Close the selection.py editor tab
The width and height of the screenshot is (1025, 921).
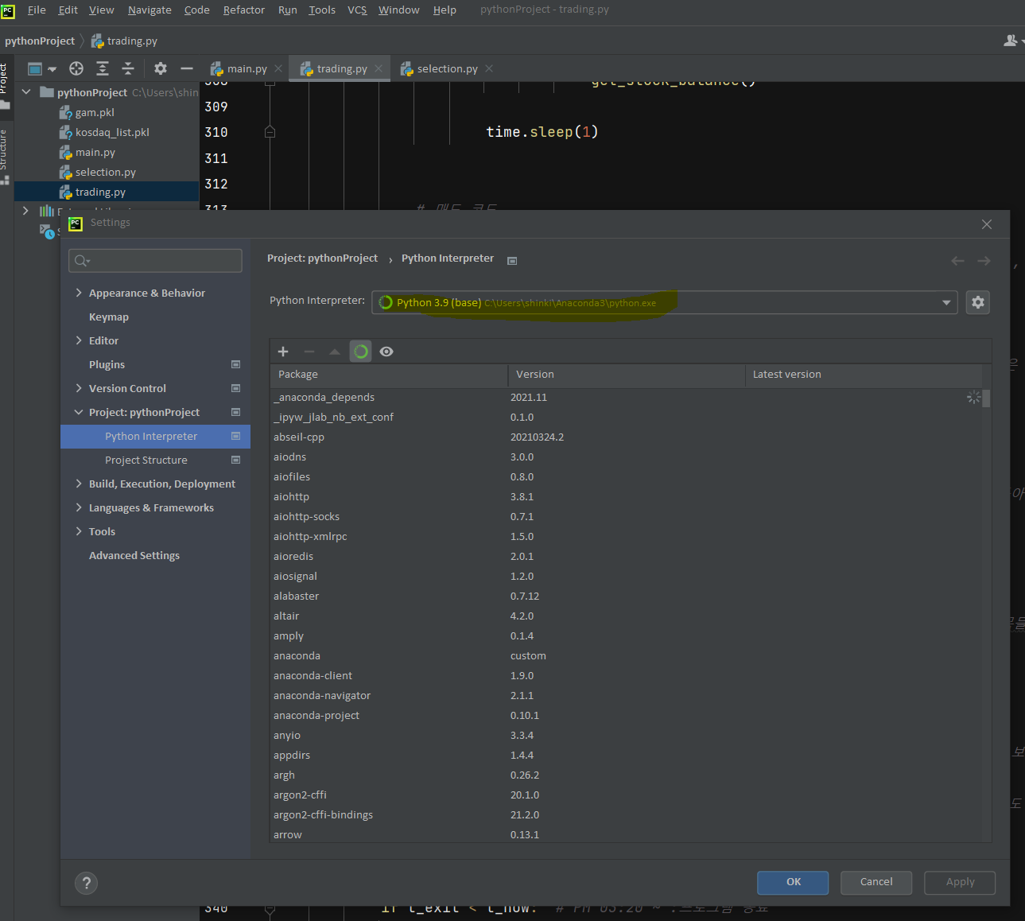[489, 68]
